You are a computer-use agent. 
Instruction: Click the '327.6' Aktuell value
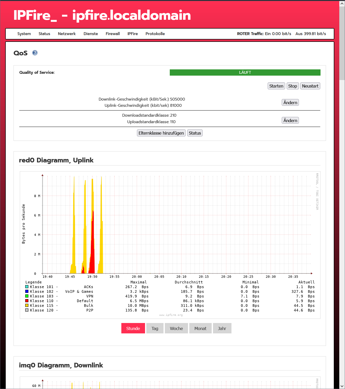coord(297,292)
